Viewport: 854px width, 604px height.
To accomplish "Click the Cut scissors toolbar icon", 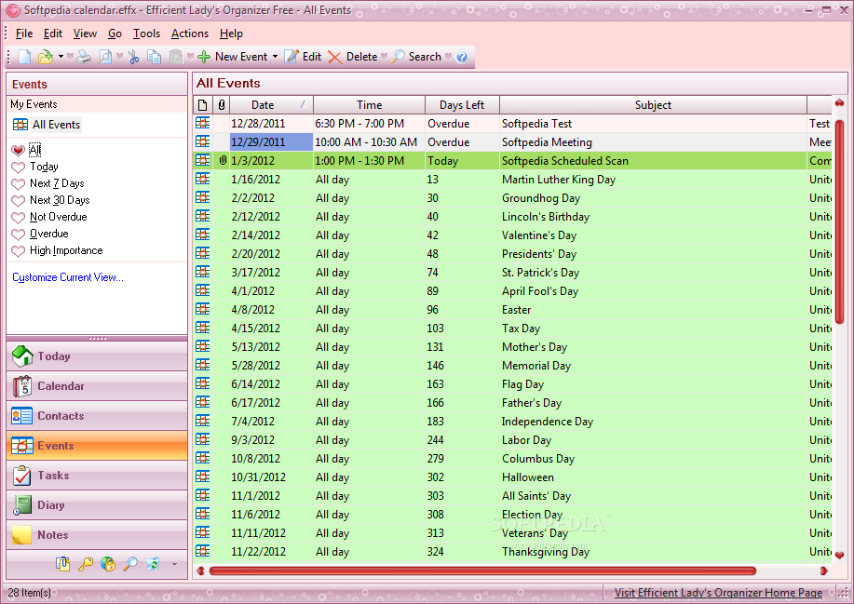I will [133, 57].
